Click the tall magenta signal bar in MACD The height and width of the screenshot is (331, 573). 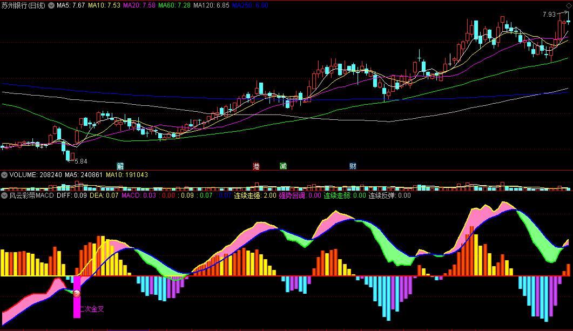coord(77,296)
